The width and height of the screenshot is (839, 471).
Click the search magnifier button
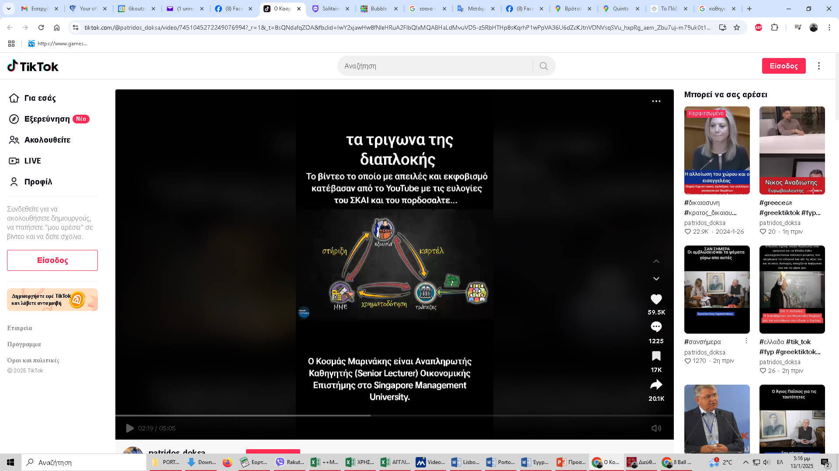(544, 66)
